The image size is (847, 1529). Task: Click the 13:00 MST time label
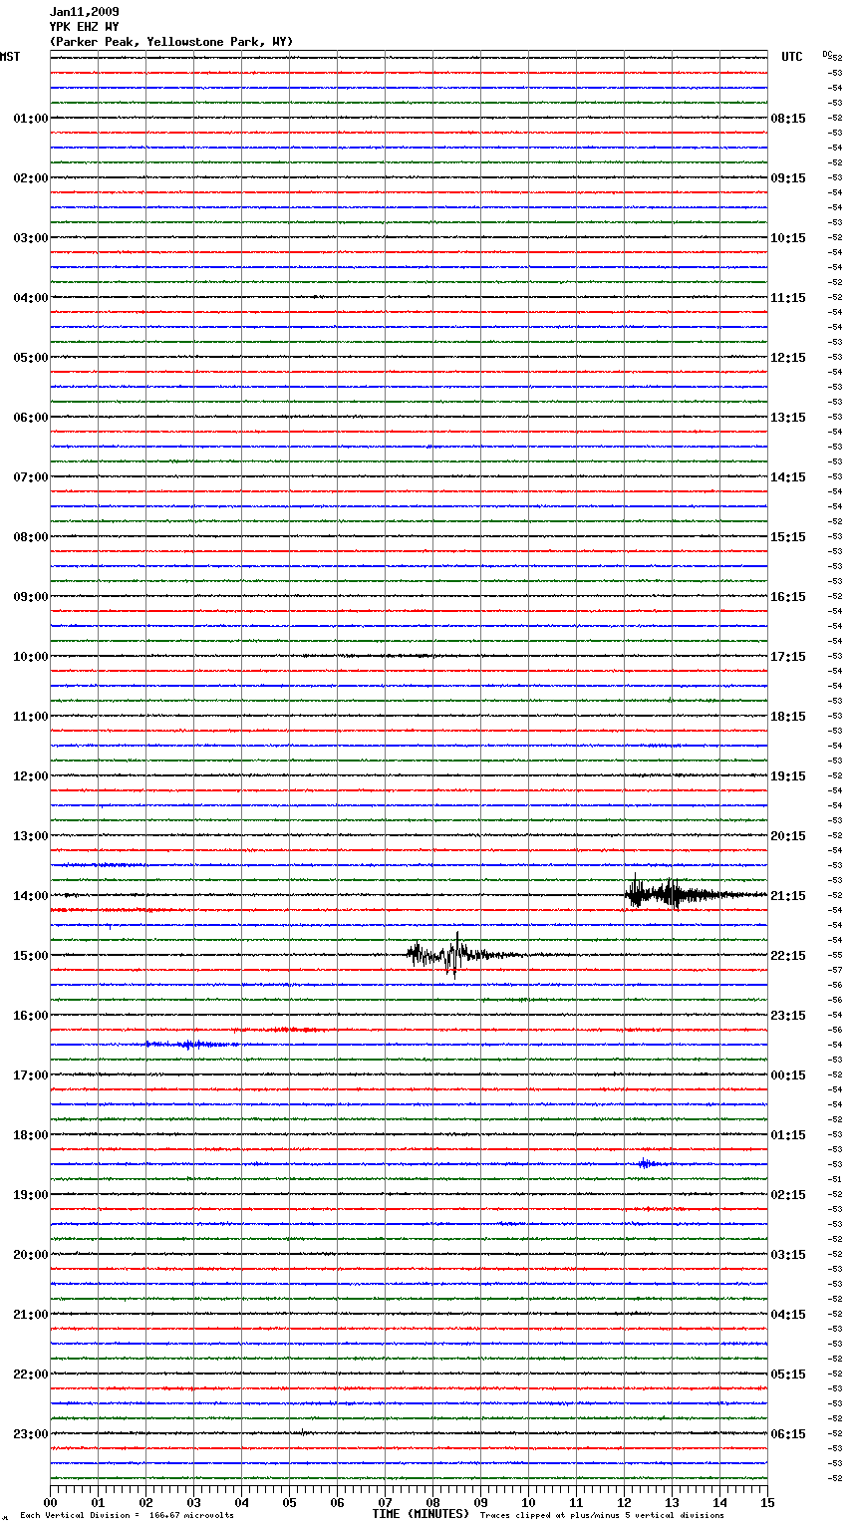click(x=31, y=836)
